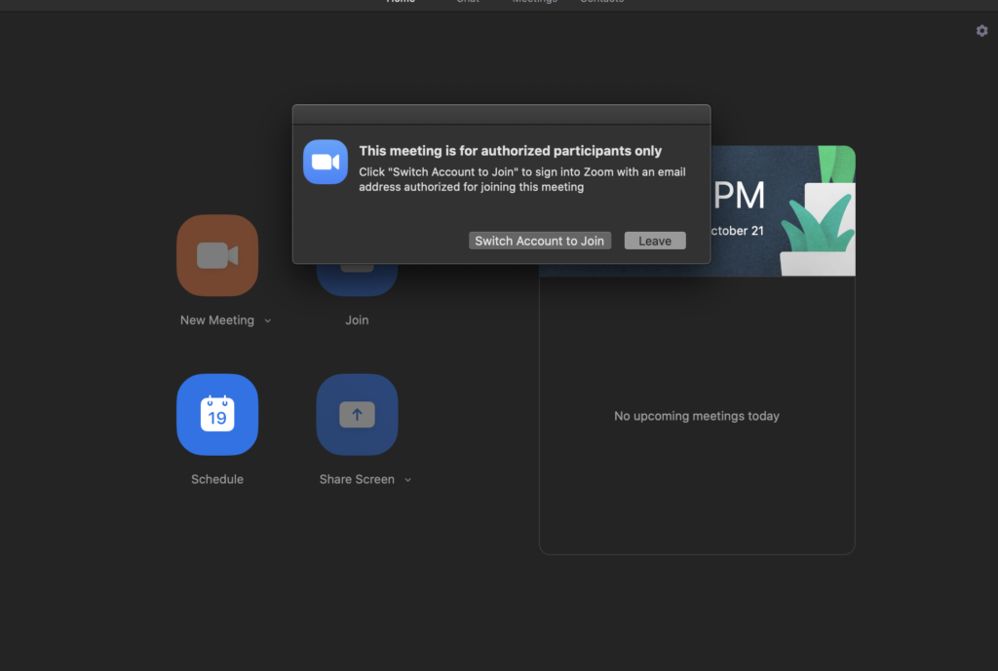
Task: Click the Zoom camera logo in dialog
Action: [326, 162]
